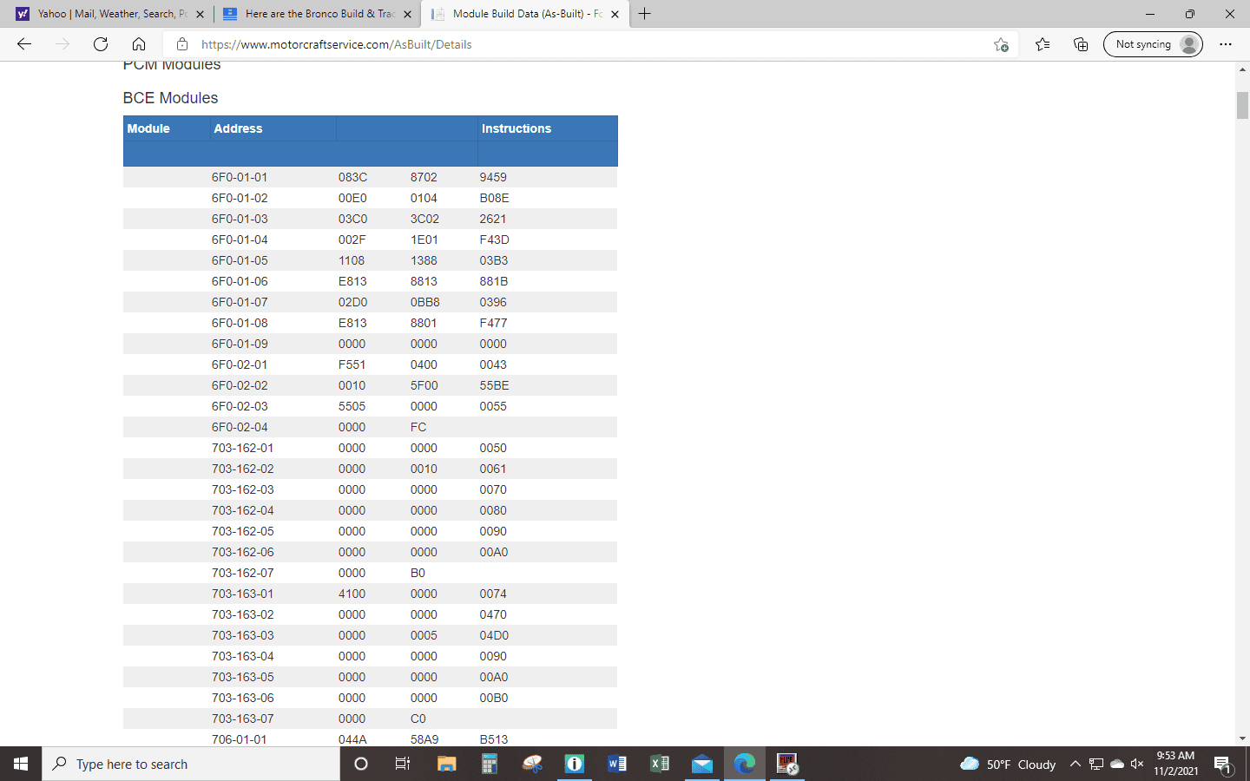Open the Calculator app in taskbar

point(489,764)
